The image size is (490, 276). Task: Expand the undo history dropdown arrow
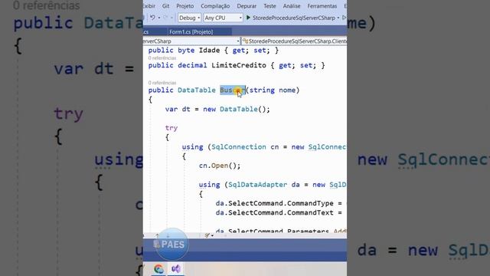pyautogui.click(x=159, y=18)
